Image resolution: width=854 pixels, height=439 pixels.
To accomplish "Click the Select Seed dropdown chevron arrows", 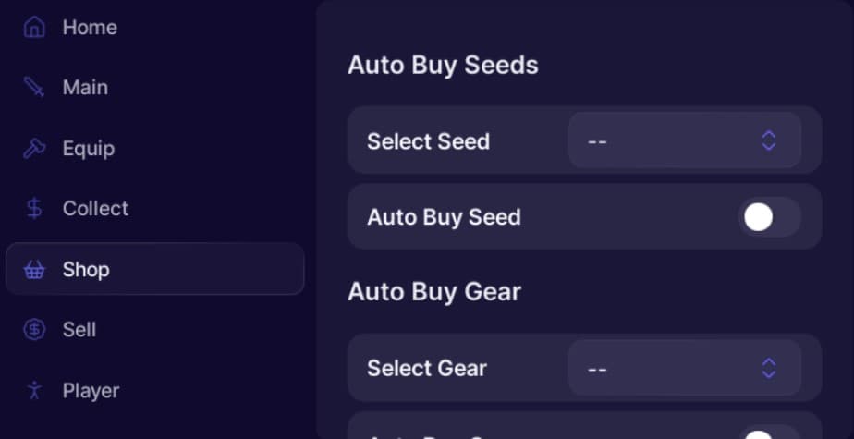I will point(769,141).
